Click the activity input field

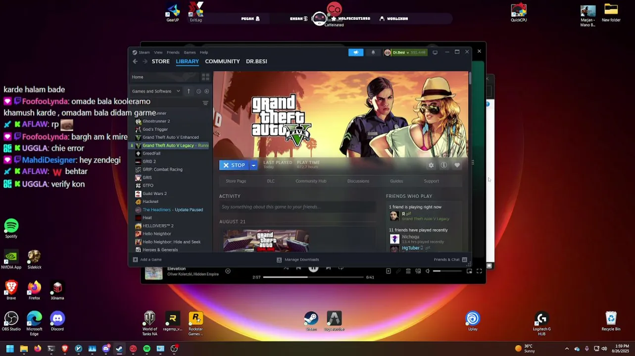(297, 207)
